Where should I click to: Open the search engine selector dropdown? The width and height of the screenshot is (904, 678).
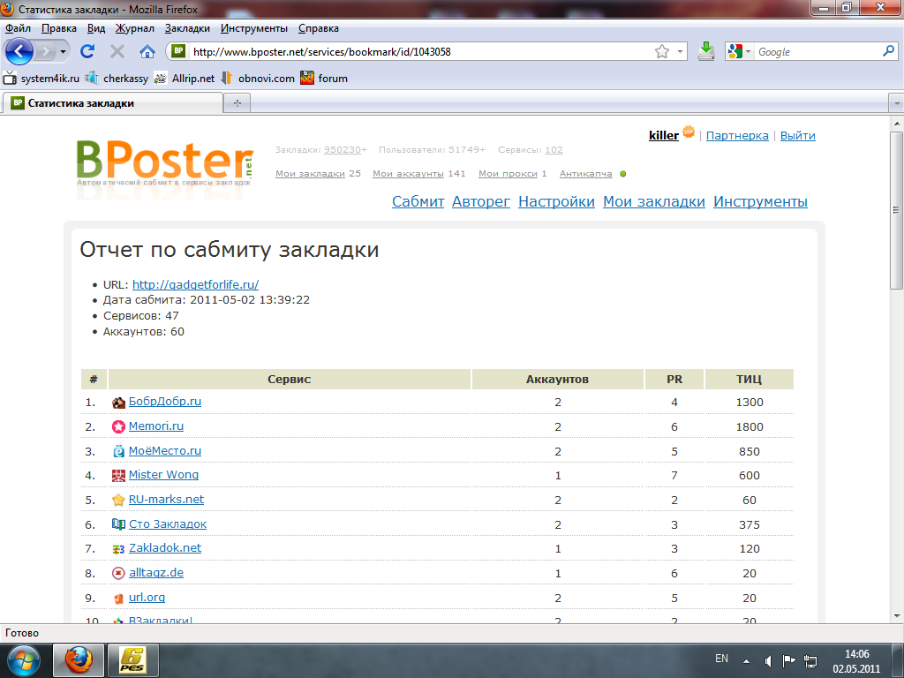pyautogui.click(x=749, y=52)
